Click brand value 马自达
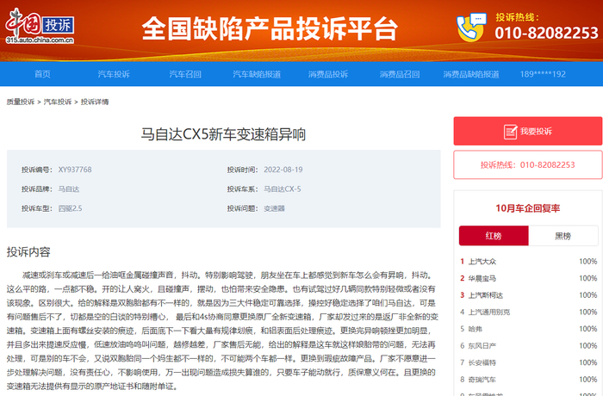This screenshot has height=396, width=603. pos(68,189)
